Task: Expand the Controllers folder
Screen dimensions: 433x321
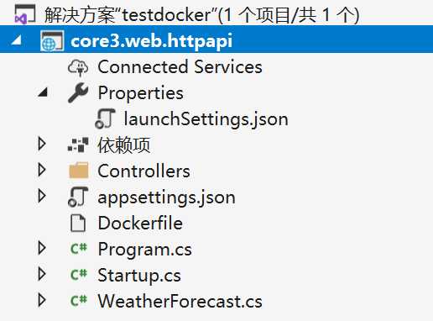Action: [42, 170]
